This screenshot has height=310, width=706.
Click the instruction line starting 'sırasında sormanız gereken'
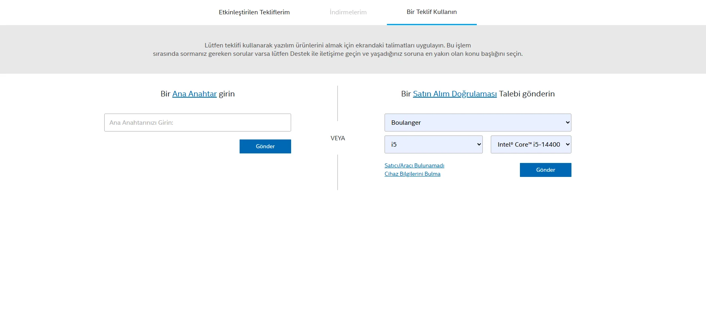pyautogui.click(x=338, y=54)
